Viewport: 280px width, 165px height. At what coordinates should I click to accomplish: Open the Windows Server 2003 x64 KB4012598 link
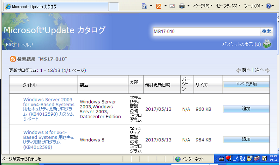pyautogui.click(x=49, y=109)
